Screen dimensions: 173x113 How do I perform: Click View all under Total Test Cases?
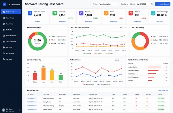[37, 21]
